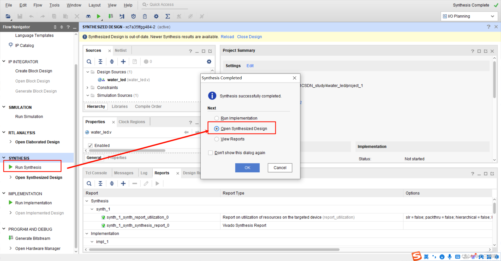Click Close Design link in banner
The height and width of the screenshot is (261, 501).
click(x=249, y=37)
